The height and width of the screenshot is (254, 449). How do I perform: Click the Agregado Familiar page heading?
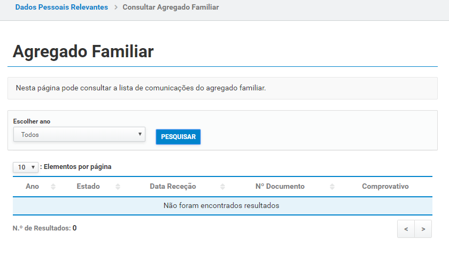[x=83, y=51]
